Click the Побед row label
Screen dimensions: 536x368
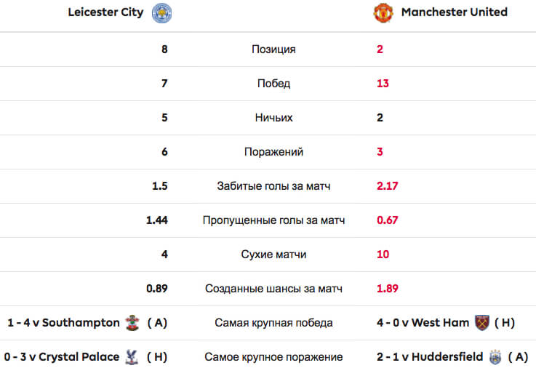(x=273, y=84)
